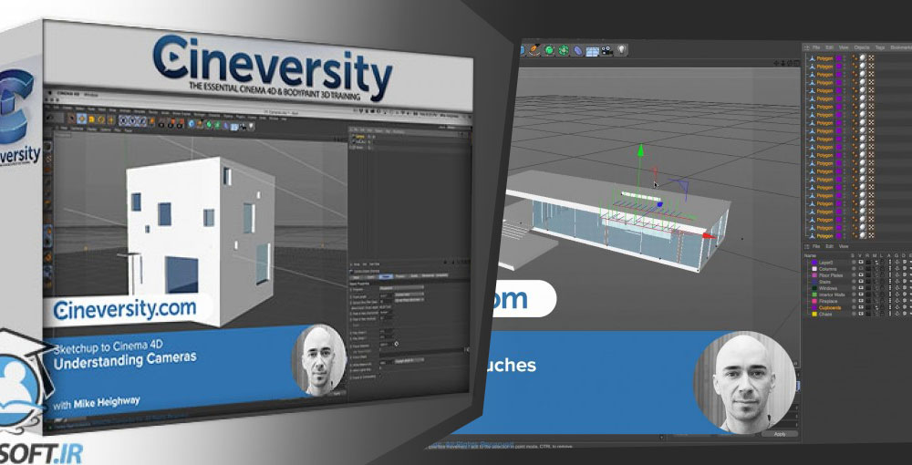Toggle the active view layout icon
Viewport: 912px width, 465px height.
[797, 63]
